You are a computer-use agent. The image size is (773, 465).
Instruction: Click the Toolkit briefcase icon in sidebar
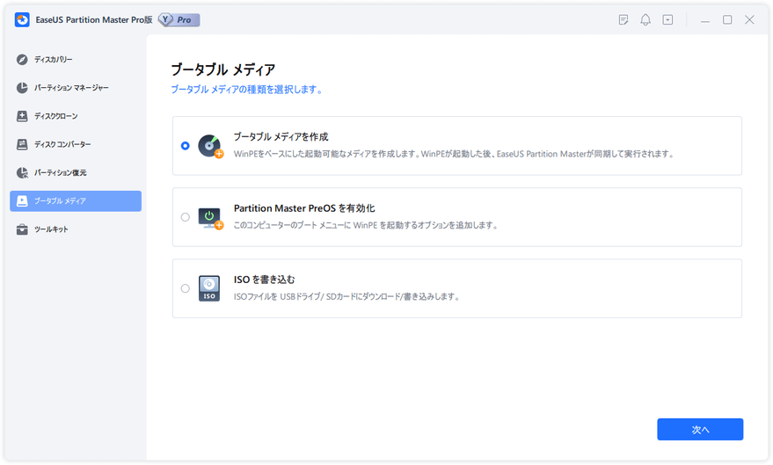23,229
